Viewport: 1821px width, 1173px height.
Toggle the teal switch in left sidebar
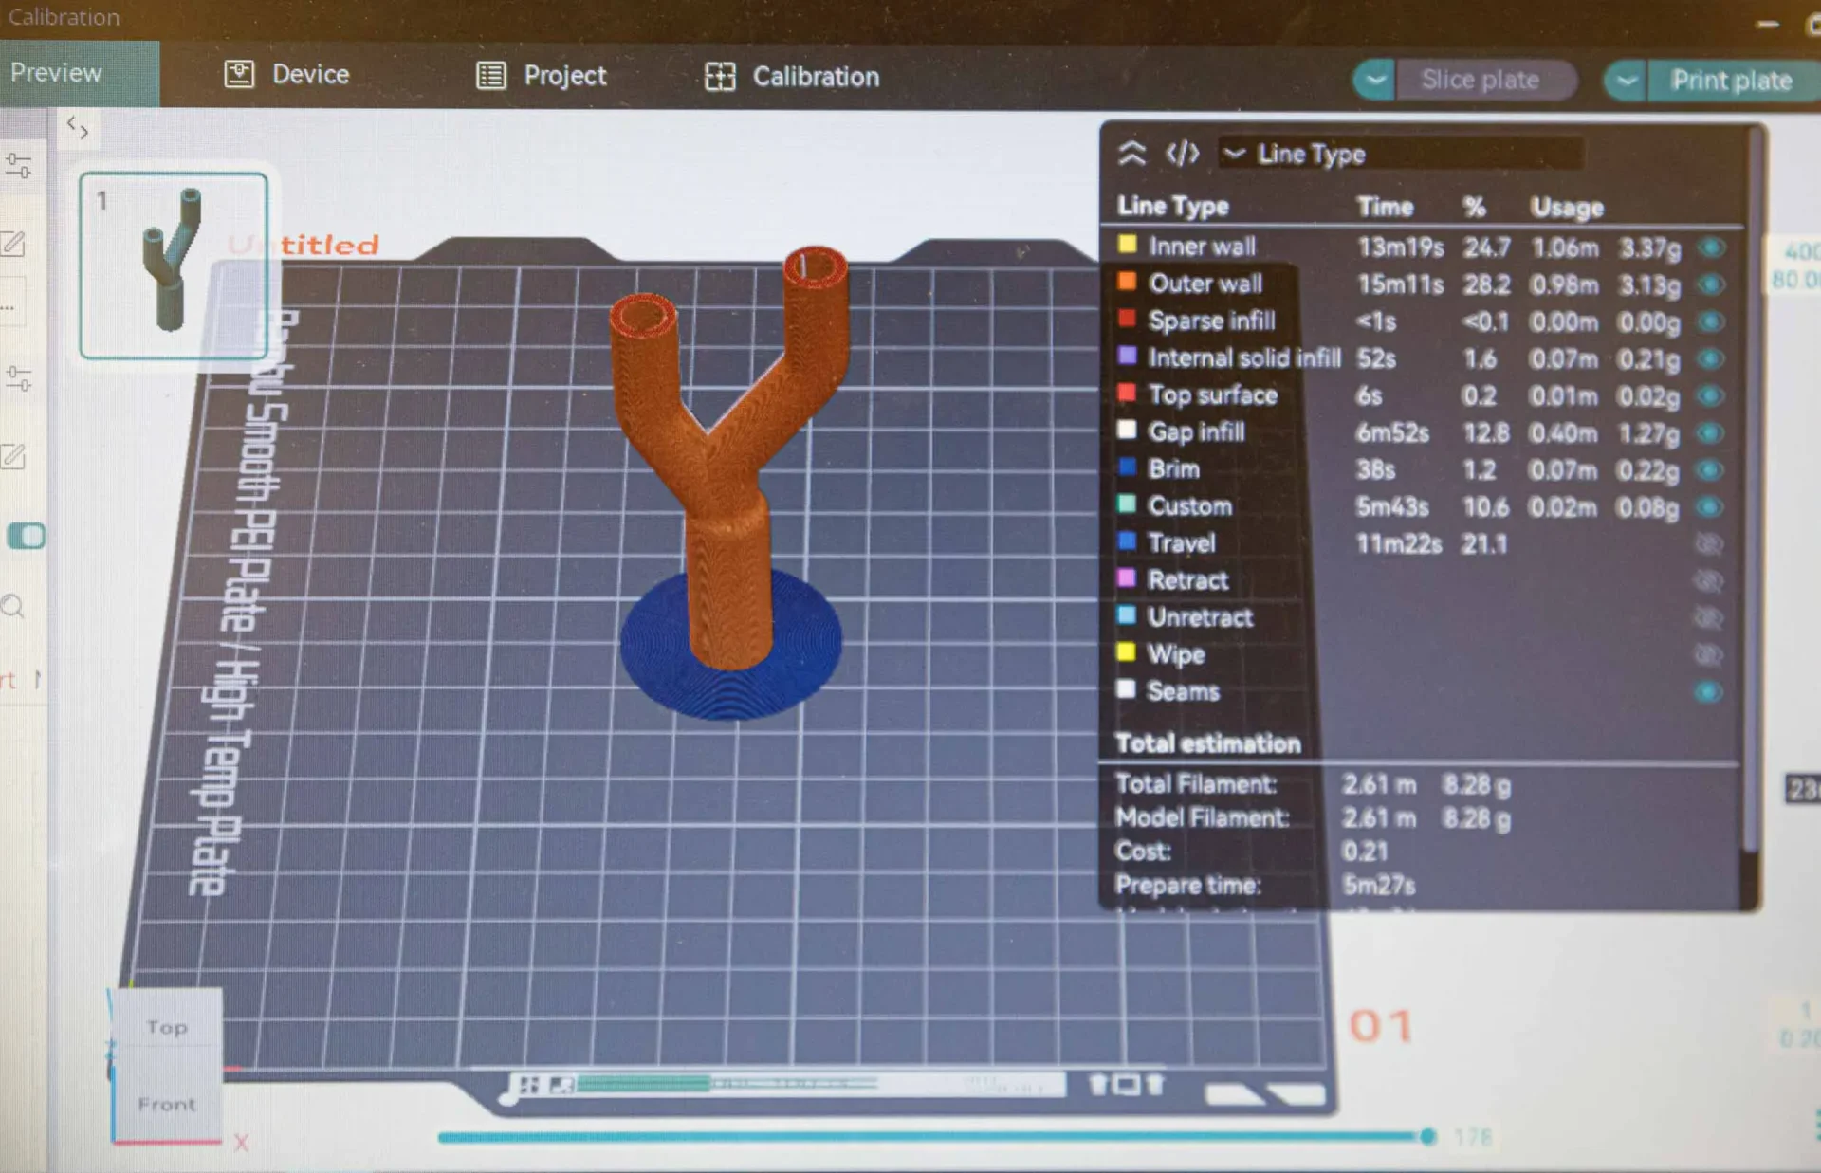[26, 536]
